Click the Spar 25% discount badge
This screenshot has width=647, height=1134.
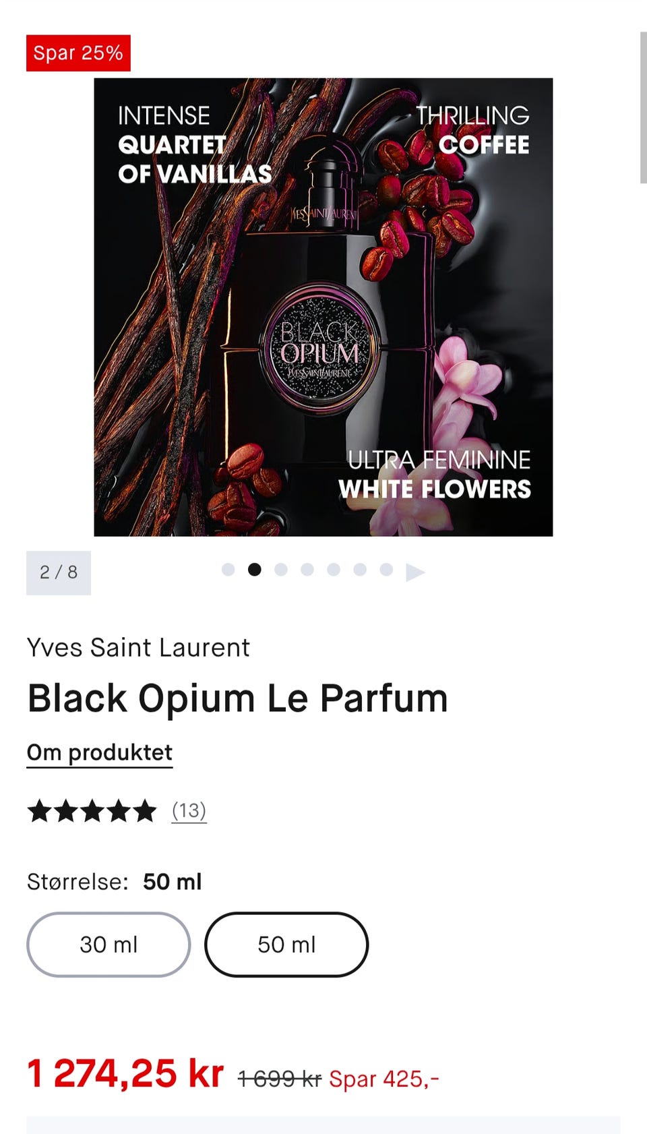click(78, 53)
